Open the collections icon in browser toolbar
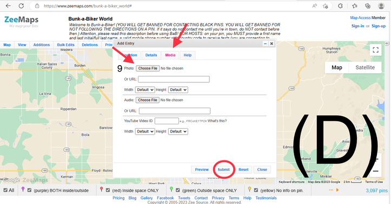 point(368,6)
